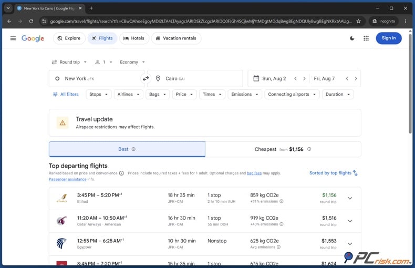Click the Sun, Aug 2 departure date
The image size is (415, 268).
[274, 79]
